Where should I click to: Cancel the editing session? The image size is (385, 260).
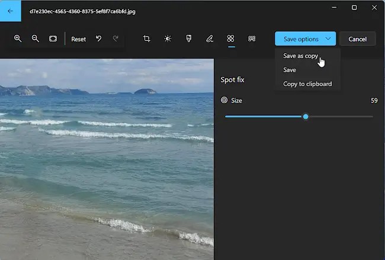tap(358, 38)
